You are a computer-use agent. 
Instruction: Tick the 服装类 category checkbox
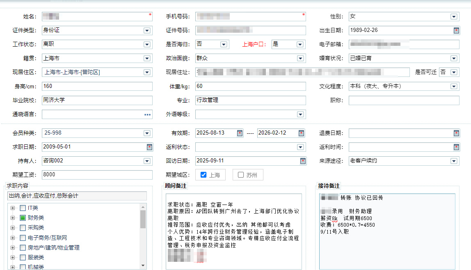pyautogui.click(x=23, y=257)
